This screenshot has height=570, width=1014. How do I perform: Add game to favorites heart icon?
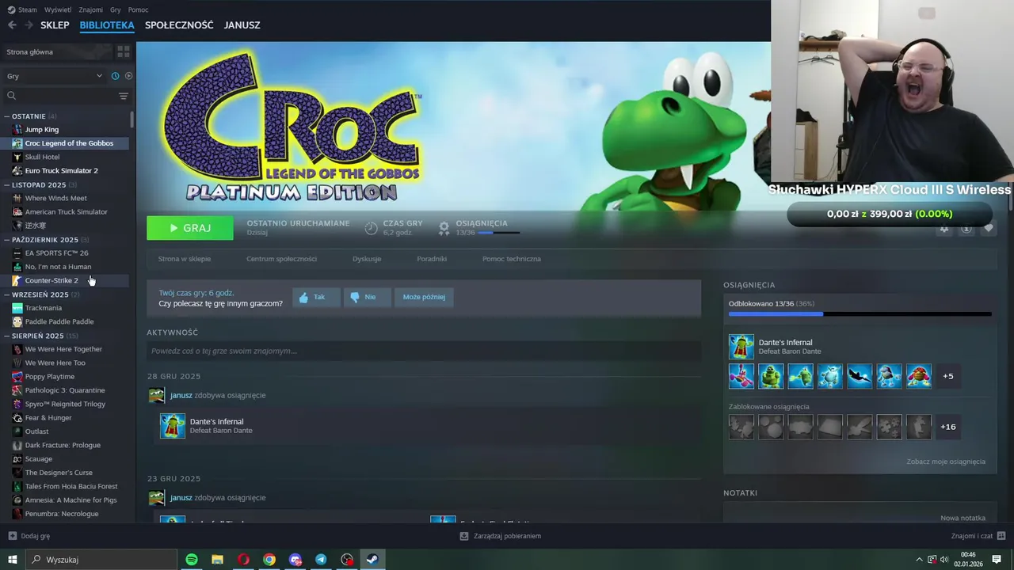click(989, 229)
